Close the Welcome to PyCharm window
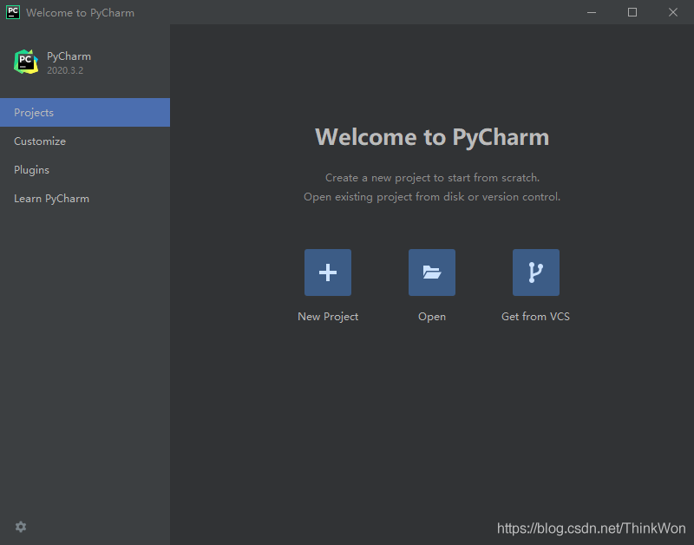 click(673, 12)
